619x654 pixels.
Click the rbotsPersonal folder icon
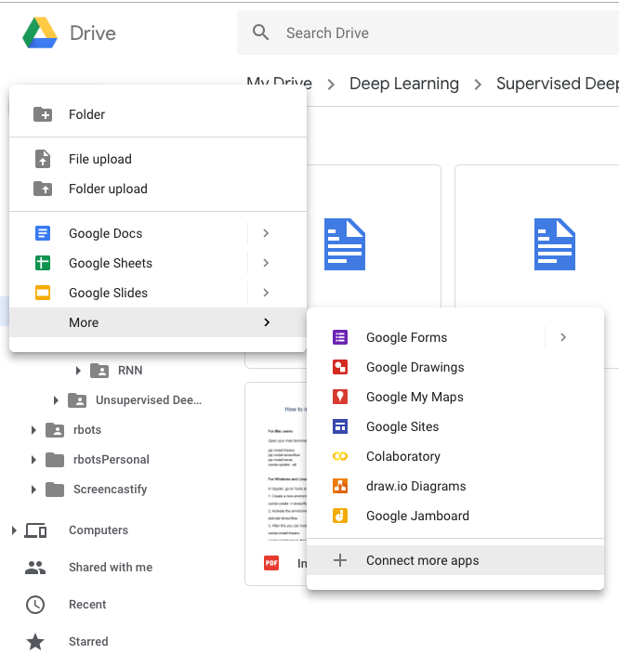[x=55, y=459]
